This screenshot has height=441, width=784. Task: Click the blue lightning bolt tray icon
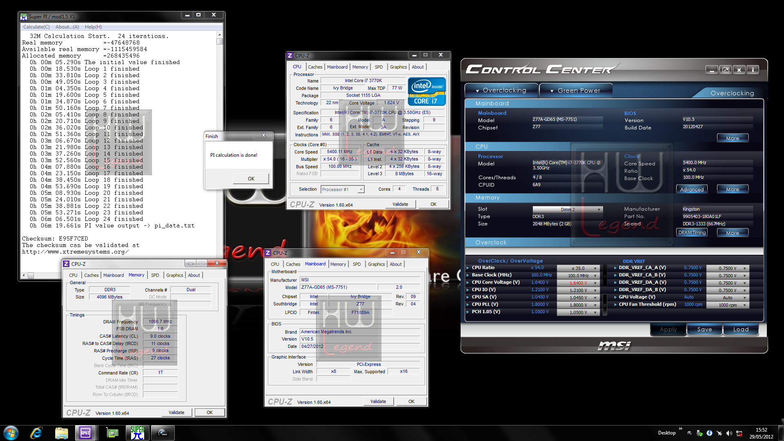tap(709, 433)
